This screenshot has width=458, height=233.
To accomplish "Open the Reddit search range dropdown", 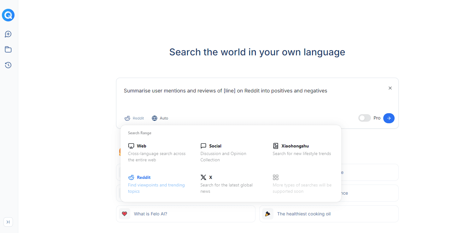I will (x=134, y=118).
